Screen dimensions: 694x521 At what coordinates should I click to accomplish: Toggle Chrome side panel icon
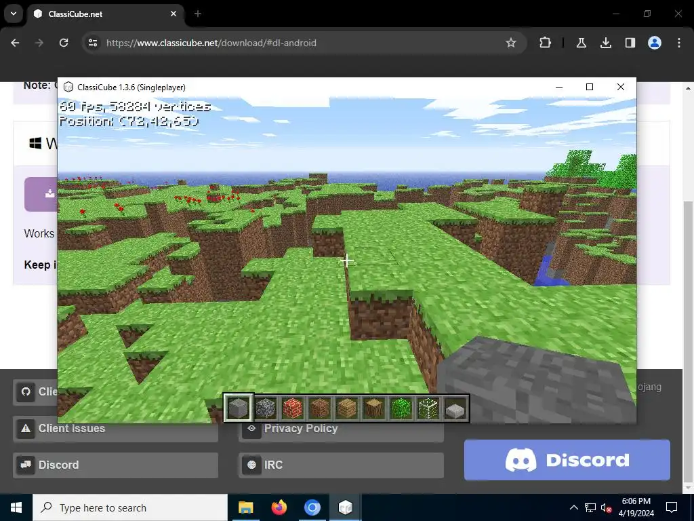630,43
